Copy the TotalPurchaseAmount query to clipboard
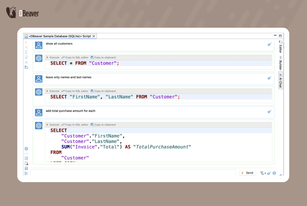This screenshot has height=206, width=307. 103,125
